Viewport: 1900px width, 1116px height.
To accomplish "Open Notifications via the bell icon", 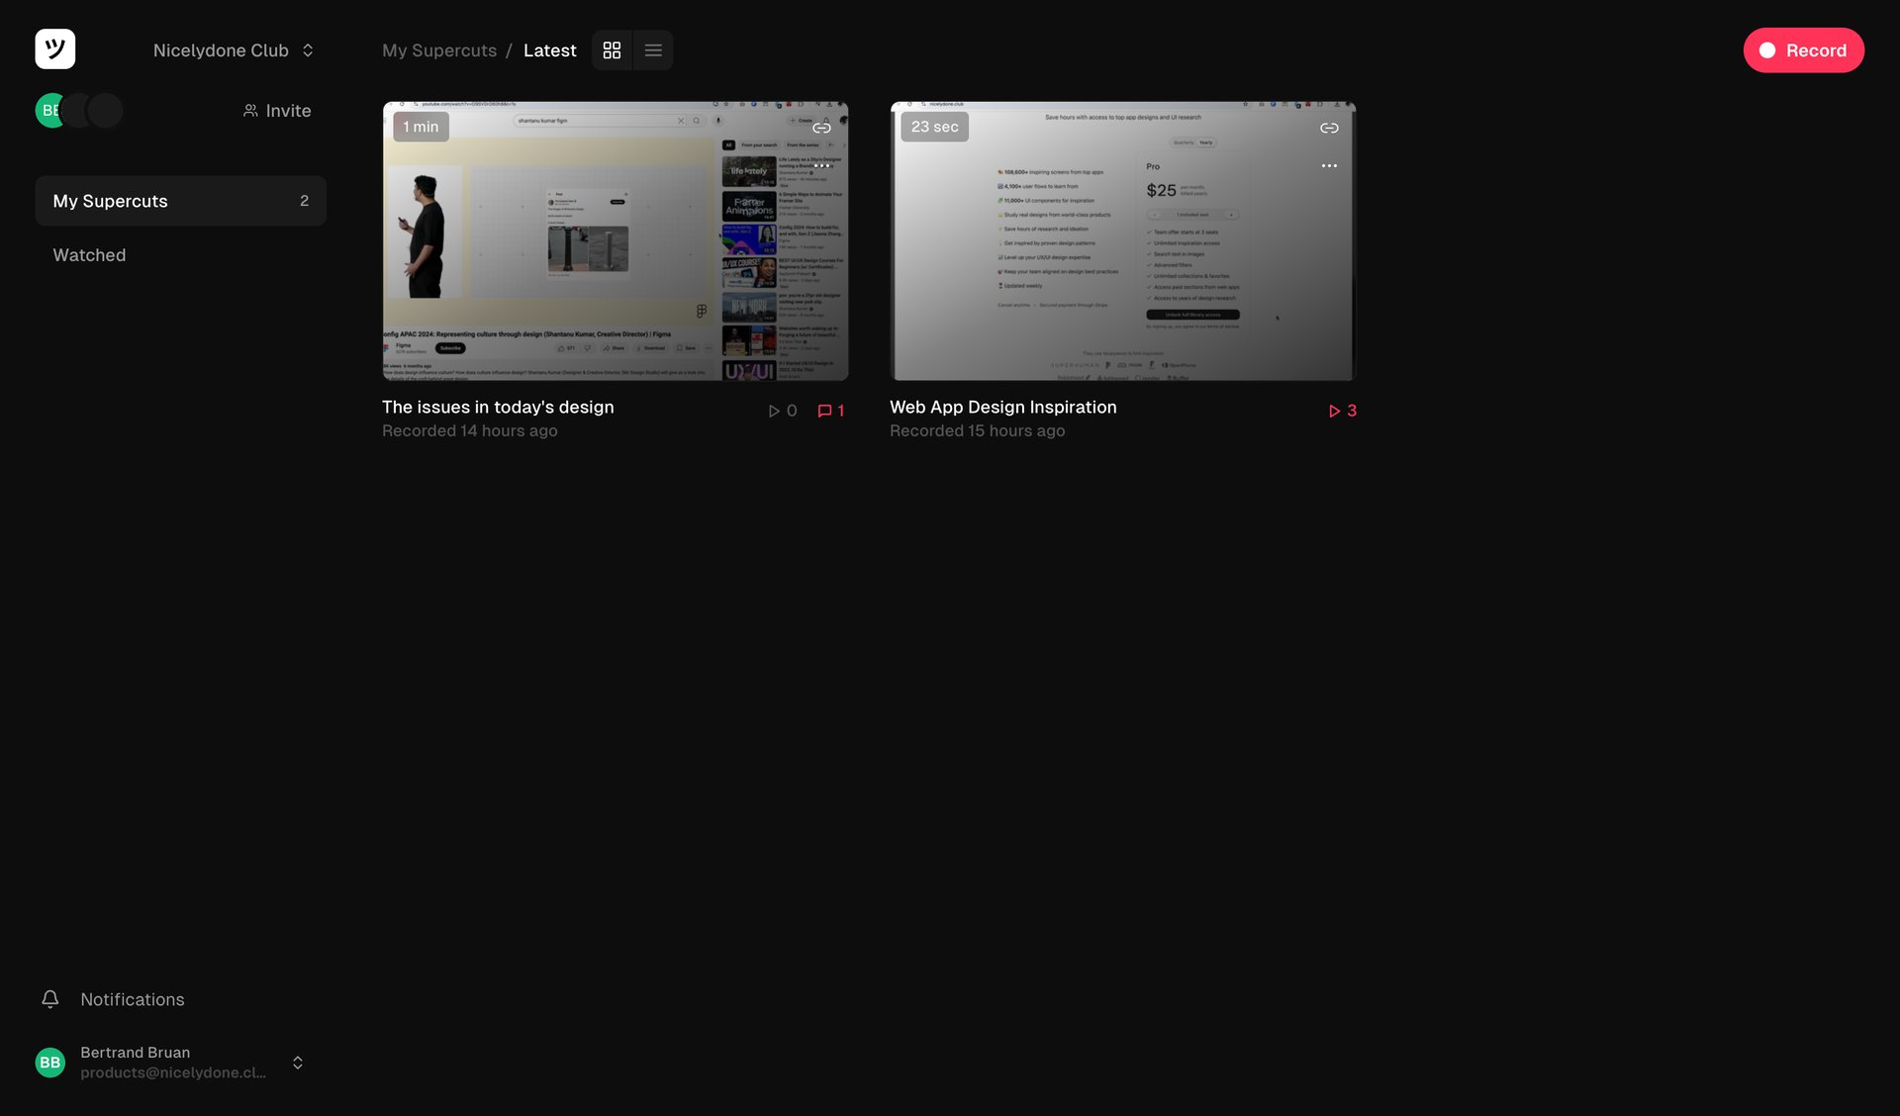I will [49, 999].
